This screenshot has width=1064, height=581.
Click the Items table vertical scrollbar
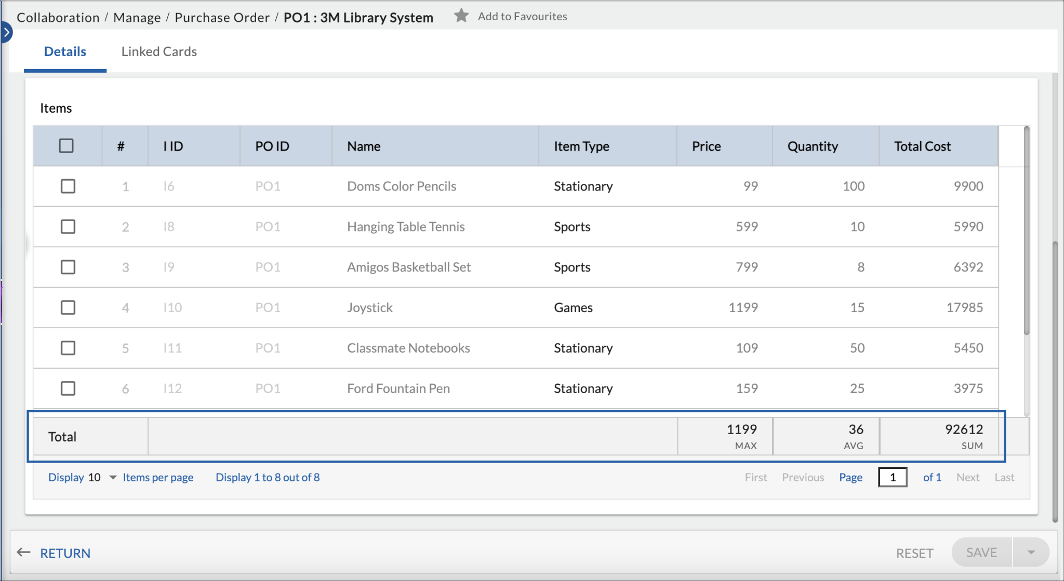click(x=1027, y=231)
